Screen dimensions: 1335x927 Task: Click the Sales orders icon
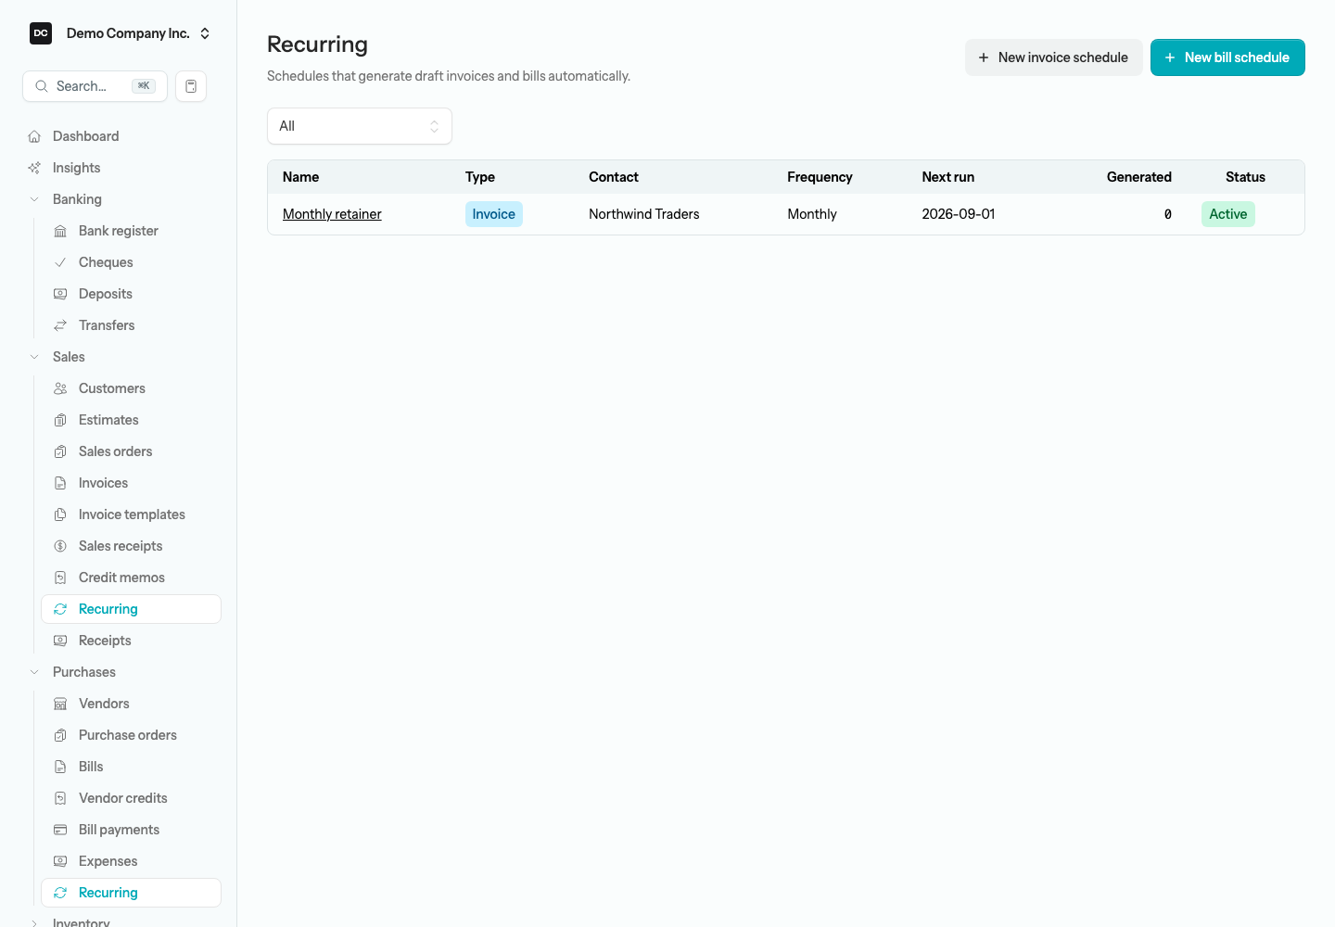tap(60, 451)
